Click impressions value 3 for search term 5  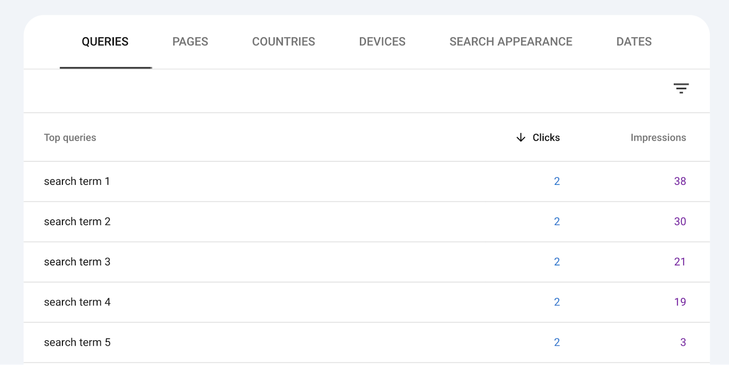click(x=682, y=342)
